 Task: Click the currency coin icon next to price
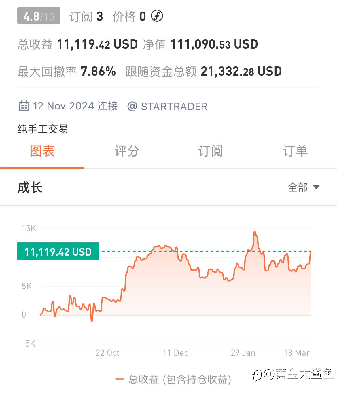pyautogui.click(x=157, y=16)
